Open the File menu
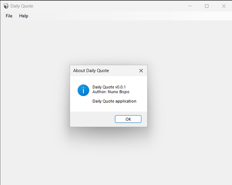 click(9, 16)
